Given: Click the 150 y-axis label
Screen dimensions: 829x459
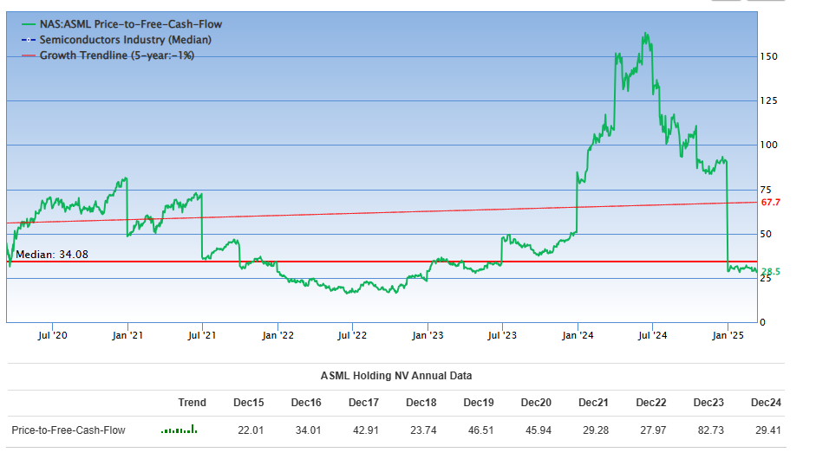Looking at the screenshot, I should coord(768,56).
